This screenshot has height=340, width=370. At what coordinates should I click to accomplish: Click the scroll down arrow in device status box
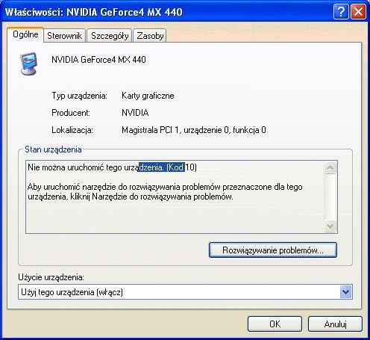(x=330, y=226)
